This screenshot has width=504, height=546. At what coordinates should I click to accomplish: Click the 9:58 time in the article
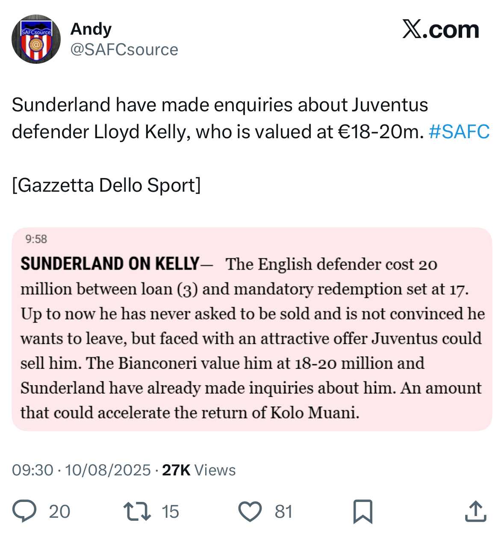tap(36, 239)
